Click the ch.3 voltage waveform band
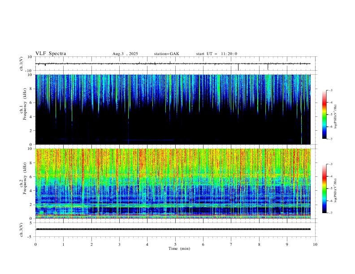 click(x=173, y=229)
